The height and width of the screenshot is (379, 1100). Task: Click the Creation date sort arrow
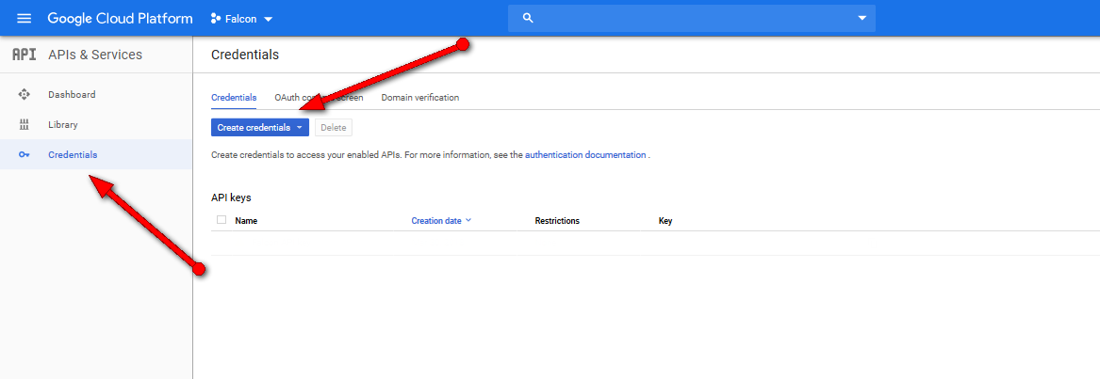pos(468,220)
